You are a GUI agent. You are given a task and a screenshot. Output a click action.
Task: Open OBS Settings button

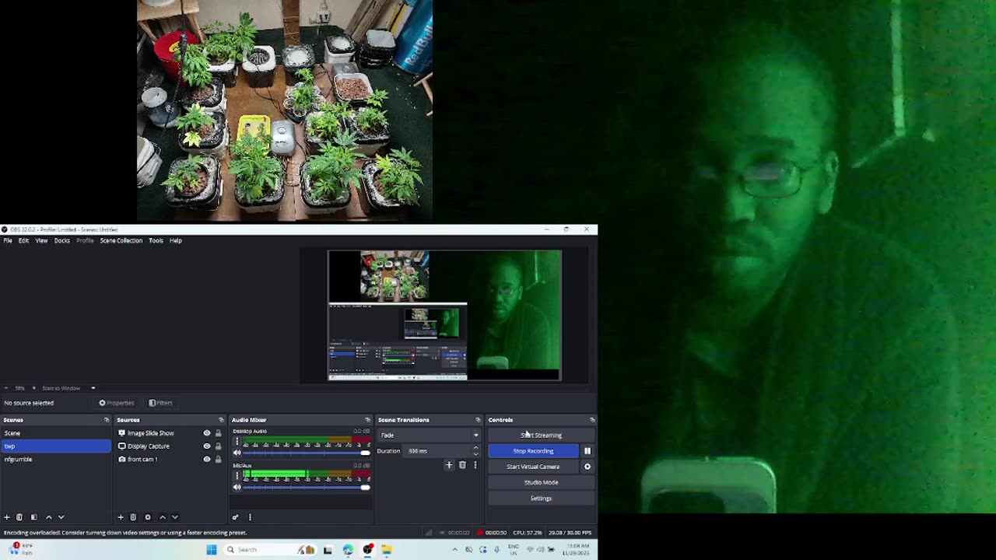pyautogui.click(x=541, y=499)
